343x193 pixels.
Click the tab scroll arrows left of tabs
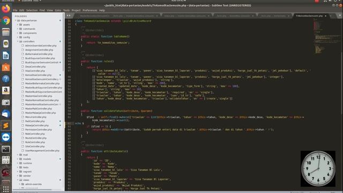[x=69, y=16]
